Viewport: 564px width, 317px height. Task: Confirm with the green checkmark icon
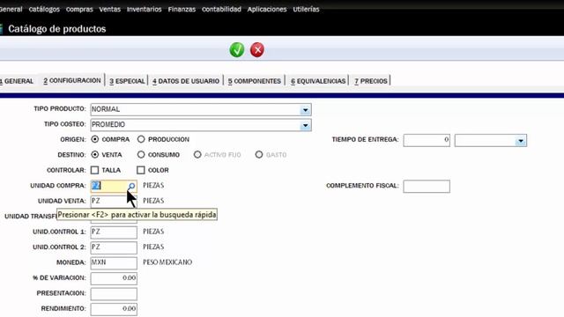[237, 49]
